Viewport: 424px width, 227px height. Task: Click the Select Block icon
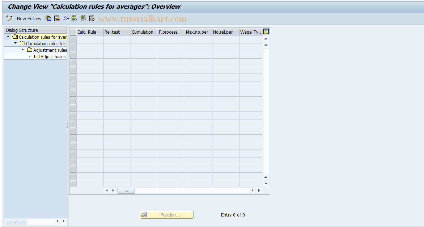pos(83,18)
